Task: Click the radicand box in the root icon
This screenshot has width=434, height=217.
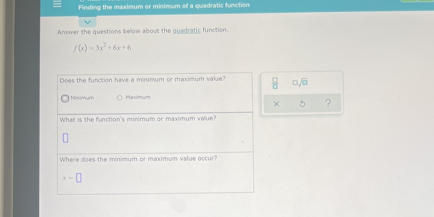Action: coord(305,83)
